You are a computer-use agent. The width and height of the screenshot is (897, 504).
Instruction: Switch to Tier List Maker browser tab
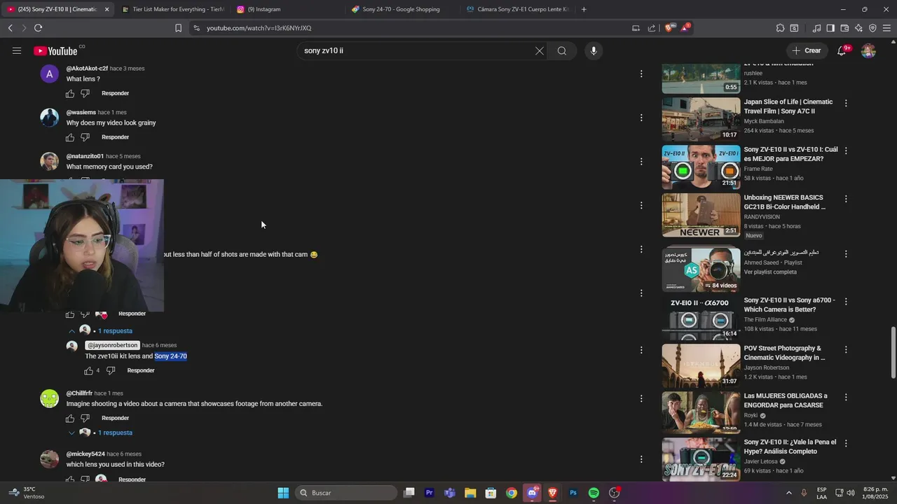pos(172,9)
